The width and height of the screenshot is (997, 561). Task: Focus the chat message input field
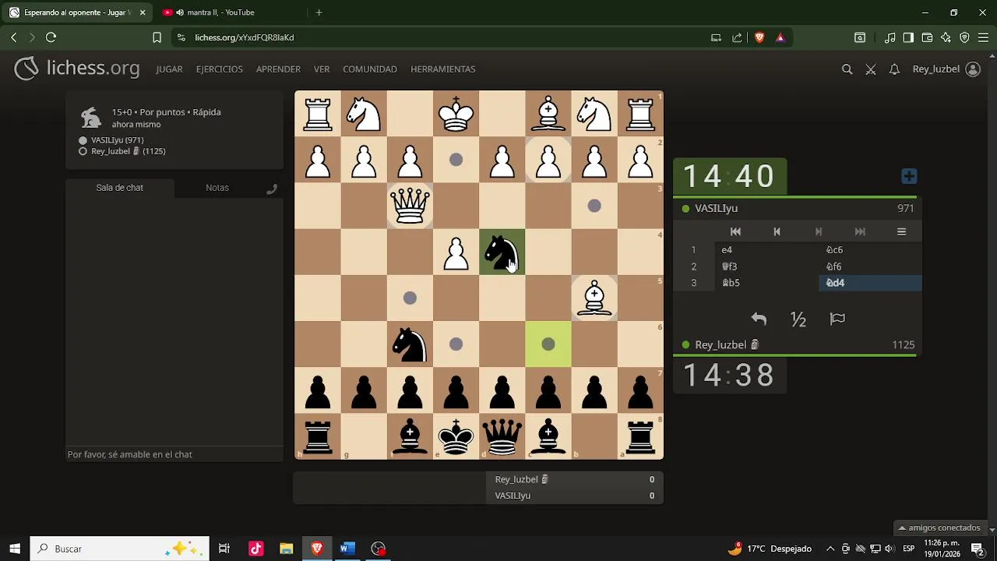coord(174,454)
